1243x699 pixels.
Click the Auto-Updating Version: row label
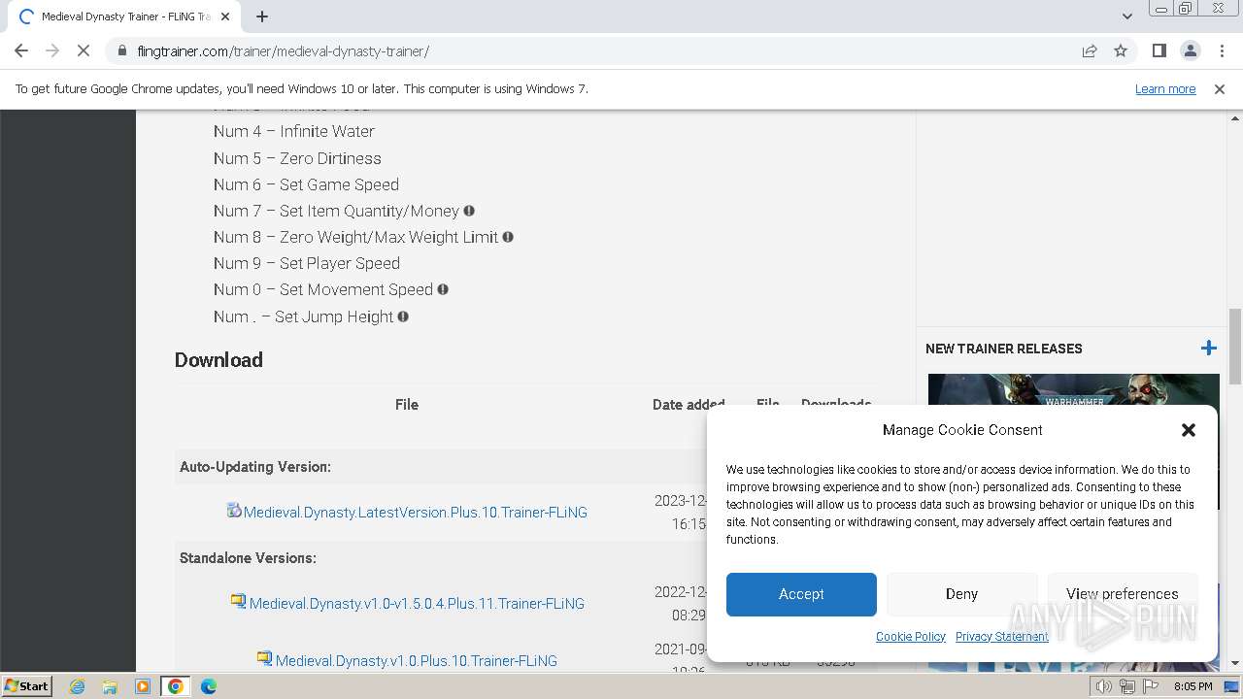pyautogui.click(x=255, y=467)
